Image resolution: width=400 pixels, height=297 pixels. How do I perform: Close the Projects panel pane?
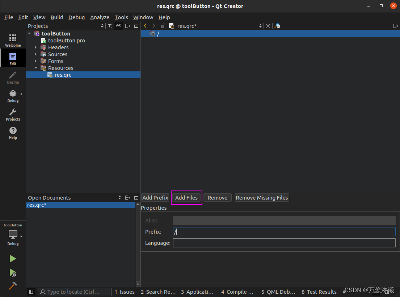click(x=136, y=26)
